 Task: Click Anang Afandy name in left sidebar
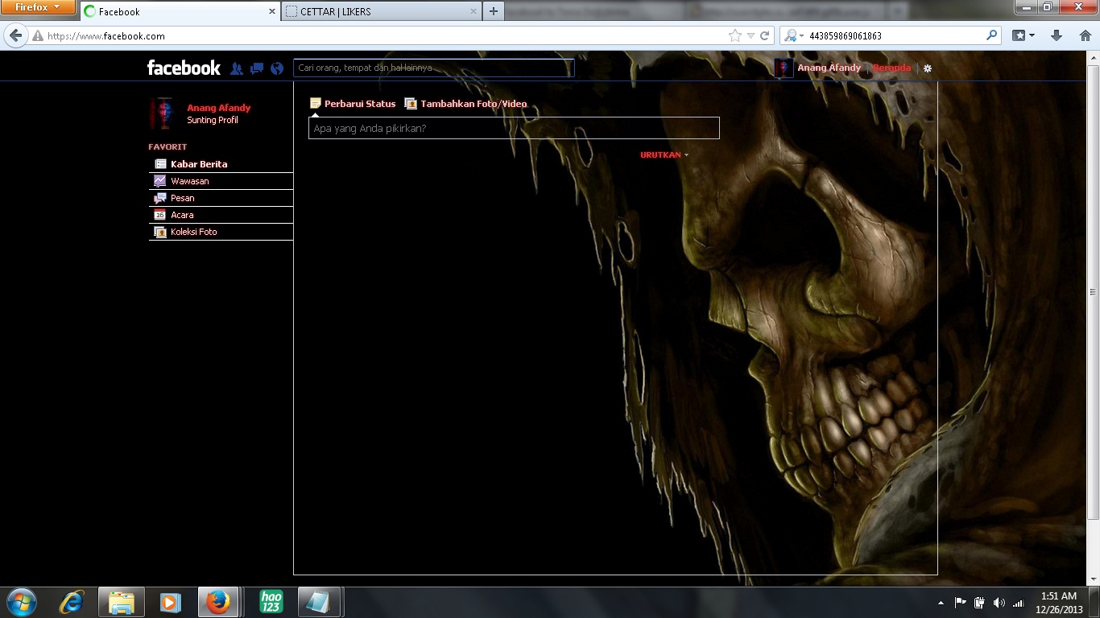tap(219, 108)
